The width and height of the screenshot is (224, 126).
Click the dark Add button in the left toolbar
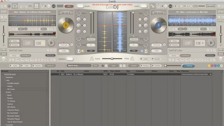pos(53,6)
